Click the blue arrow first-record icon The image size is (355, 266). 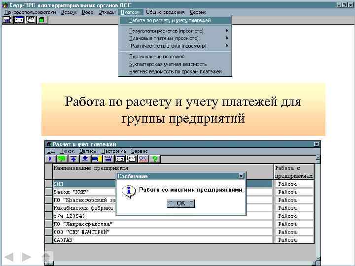coord(50,159)
